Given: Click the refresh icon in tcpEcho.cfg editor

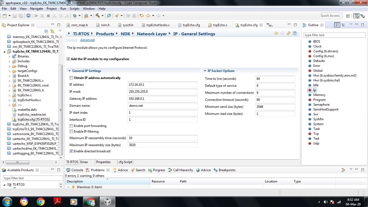Looking at the screenshot, I should point(288,34).
